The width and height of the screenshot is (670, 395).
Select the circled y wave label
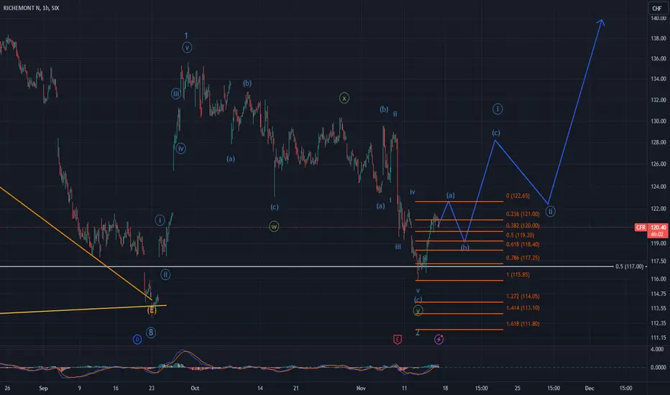(418, 311)
